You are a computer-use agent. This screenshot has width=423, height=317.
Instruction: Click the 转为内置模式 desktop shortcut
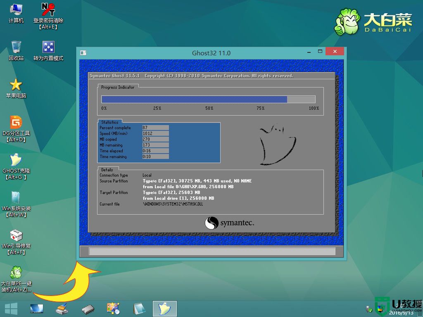pos(48,50)
